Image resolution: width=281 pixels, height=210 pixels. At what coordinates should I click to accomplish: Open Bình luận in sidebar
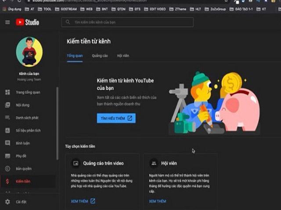tap(23, 143)
